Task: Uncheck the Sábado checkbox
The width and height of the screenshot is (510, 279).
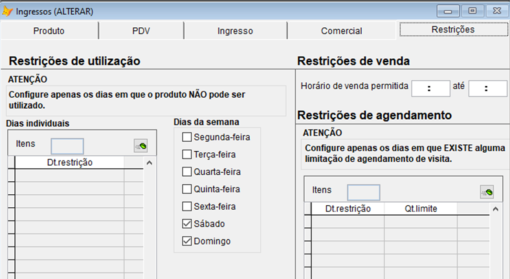Action: coord(186,224)
